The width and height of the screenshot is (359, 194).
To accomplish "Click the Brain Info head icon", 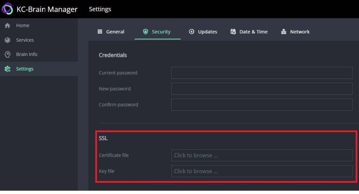I will point(7,55).
